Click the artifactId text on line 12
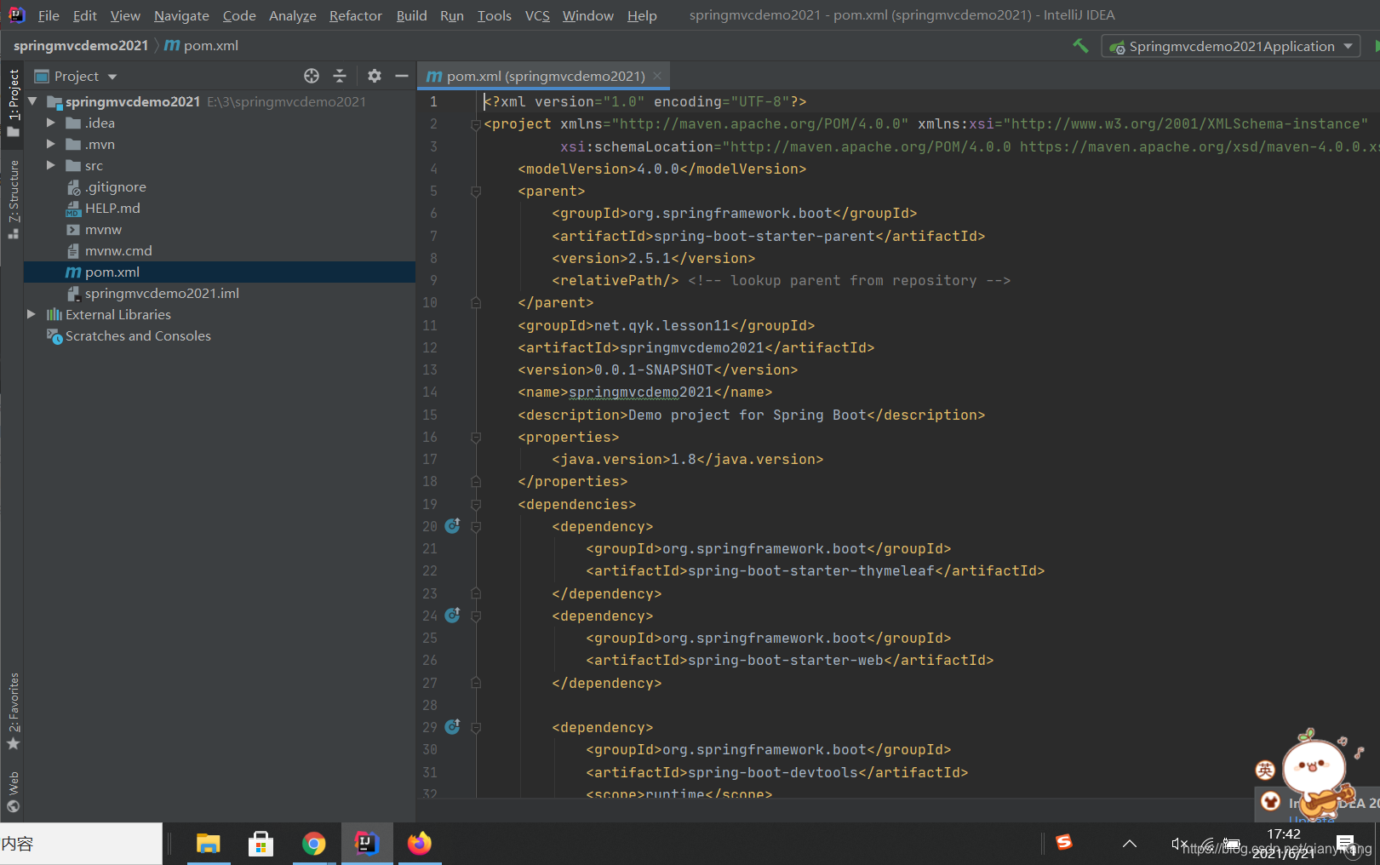The width and height of the screenshot is (1380, 865). coord(692,347)
